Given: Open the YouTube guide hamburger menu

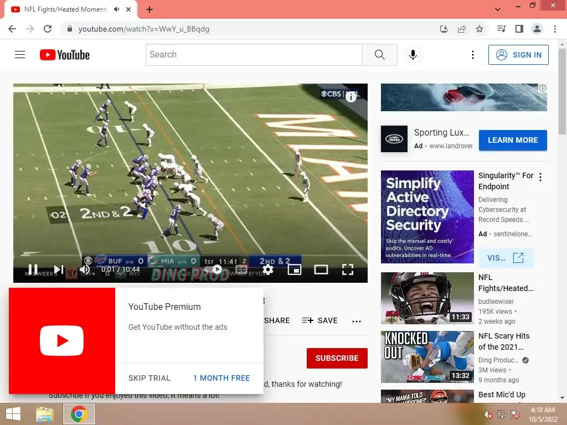Looking at the screenshot, I should [20, 55].
